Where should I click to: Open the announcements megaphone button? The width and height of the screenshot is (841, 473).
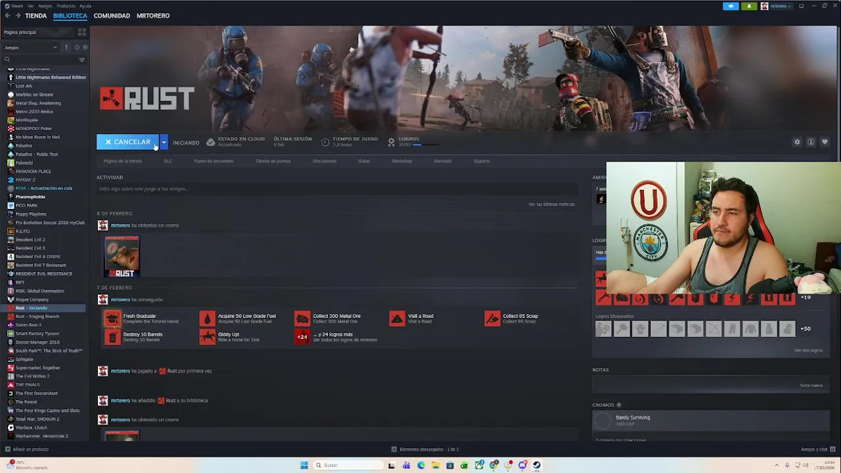pos(731,6)
